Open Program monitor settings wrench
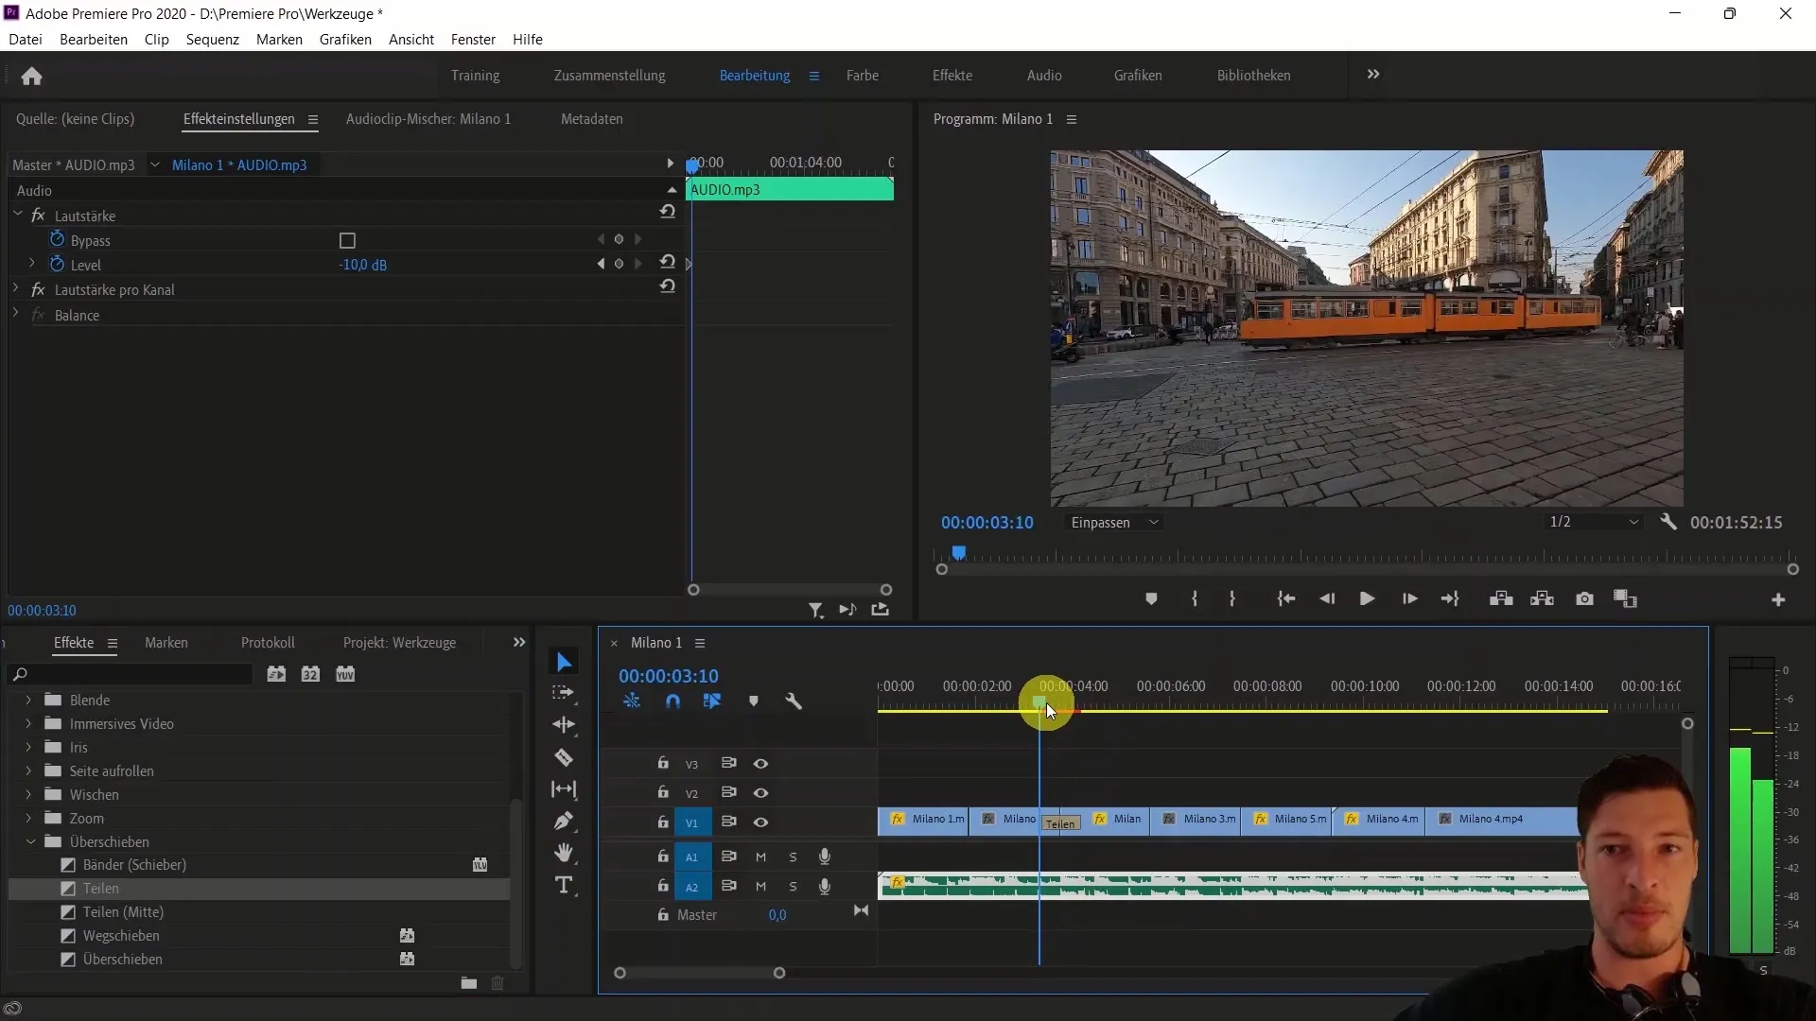1816x1021 pixels. [1668, 522]
